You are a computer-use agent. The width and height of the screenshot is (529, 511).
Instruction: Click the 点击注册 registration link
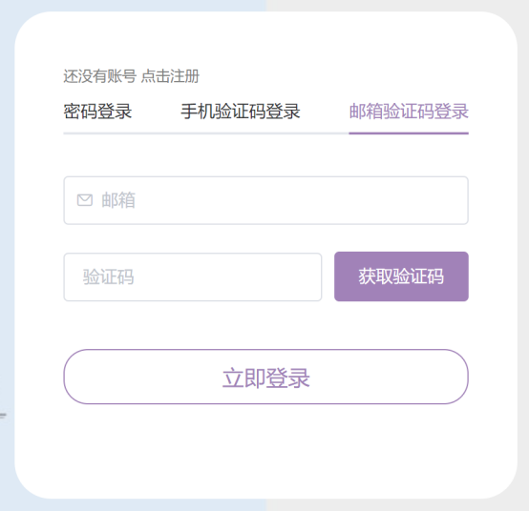click(x=170, y=76)
